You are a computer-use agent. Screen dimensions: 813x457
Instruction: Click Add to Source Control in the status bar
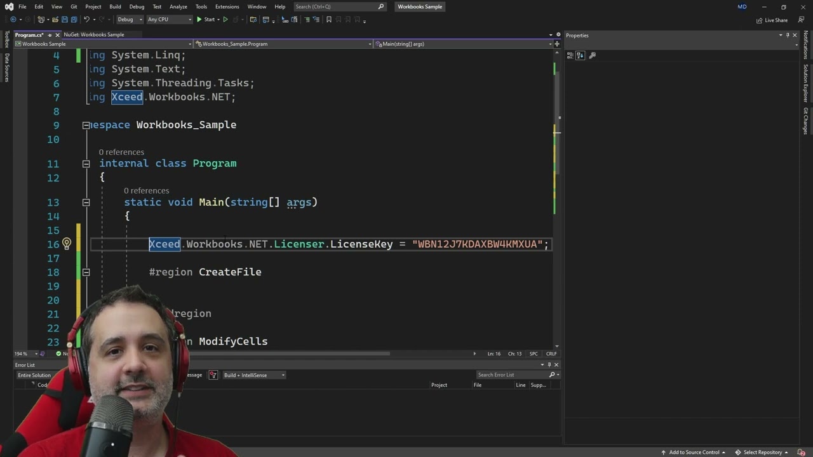point(694,453)
